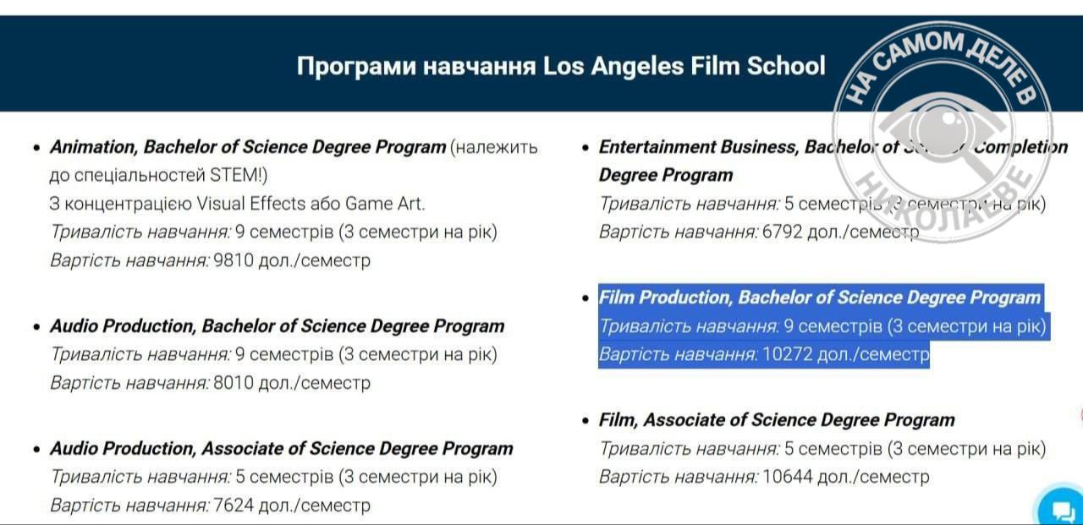1083x525 pixels.
Task: Click the 9810 дол./семестр tuition line
Action: pos(210,260)
